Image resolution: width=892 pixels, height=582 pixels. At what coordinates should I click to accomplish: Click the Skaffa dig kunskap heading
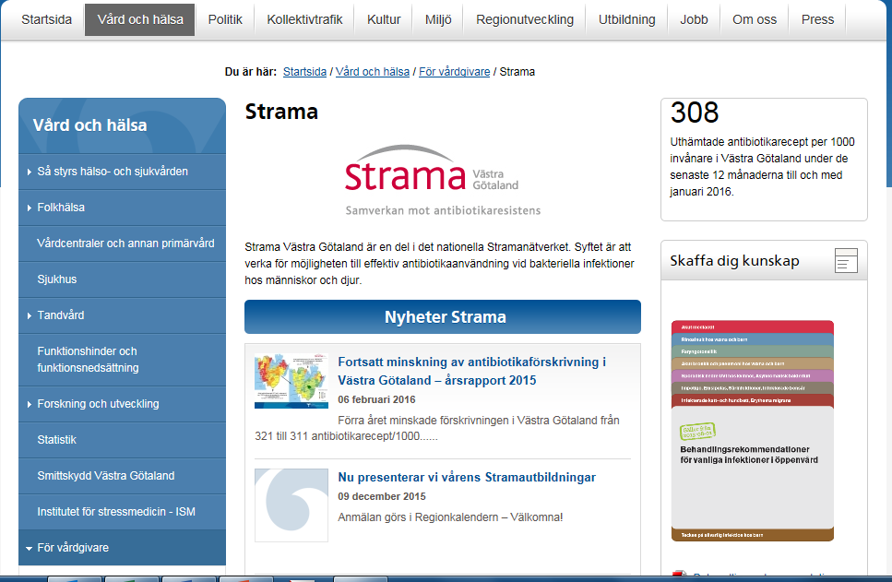click(734, 261)
